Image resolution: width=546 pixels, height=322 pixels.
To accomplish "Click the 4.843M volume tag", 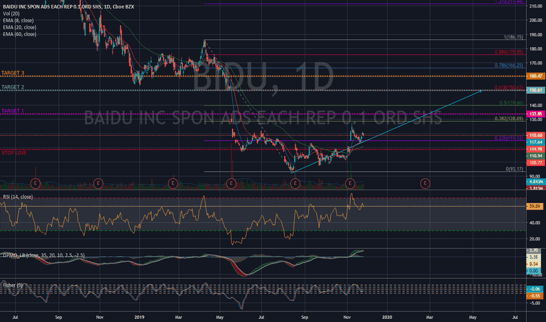I will click(x=535, y=181).
